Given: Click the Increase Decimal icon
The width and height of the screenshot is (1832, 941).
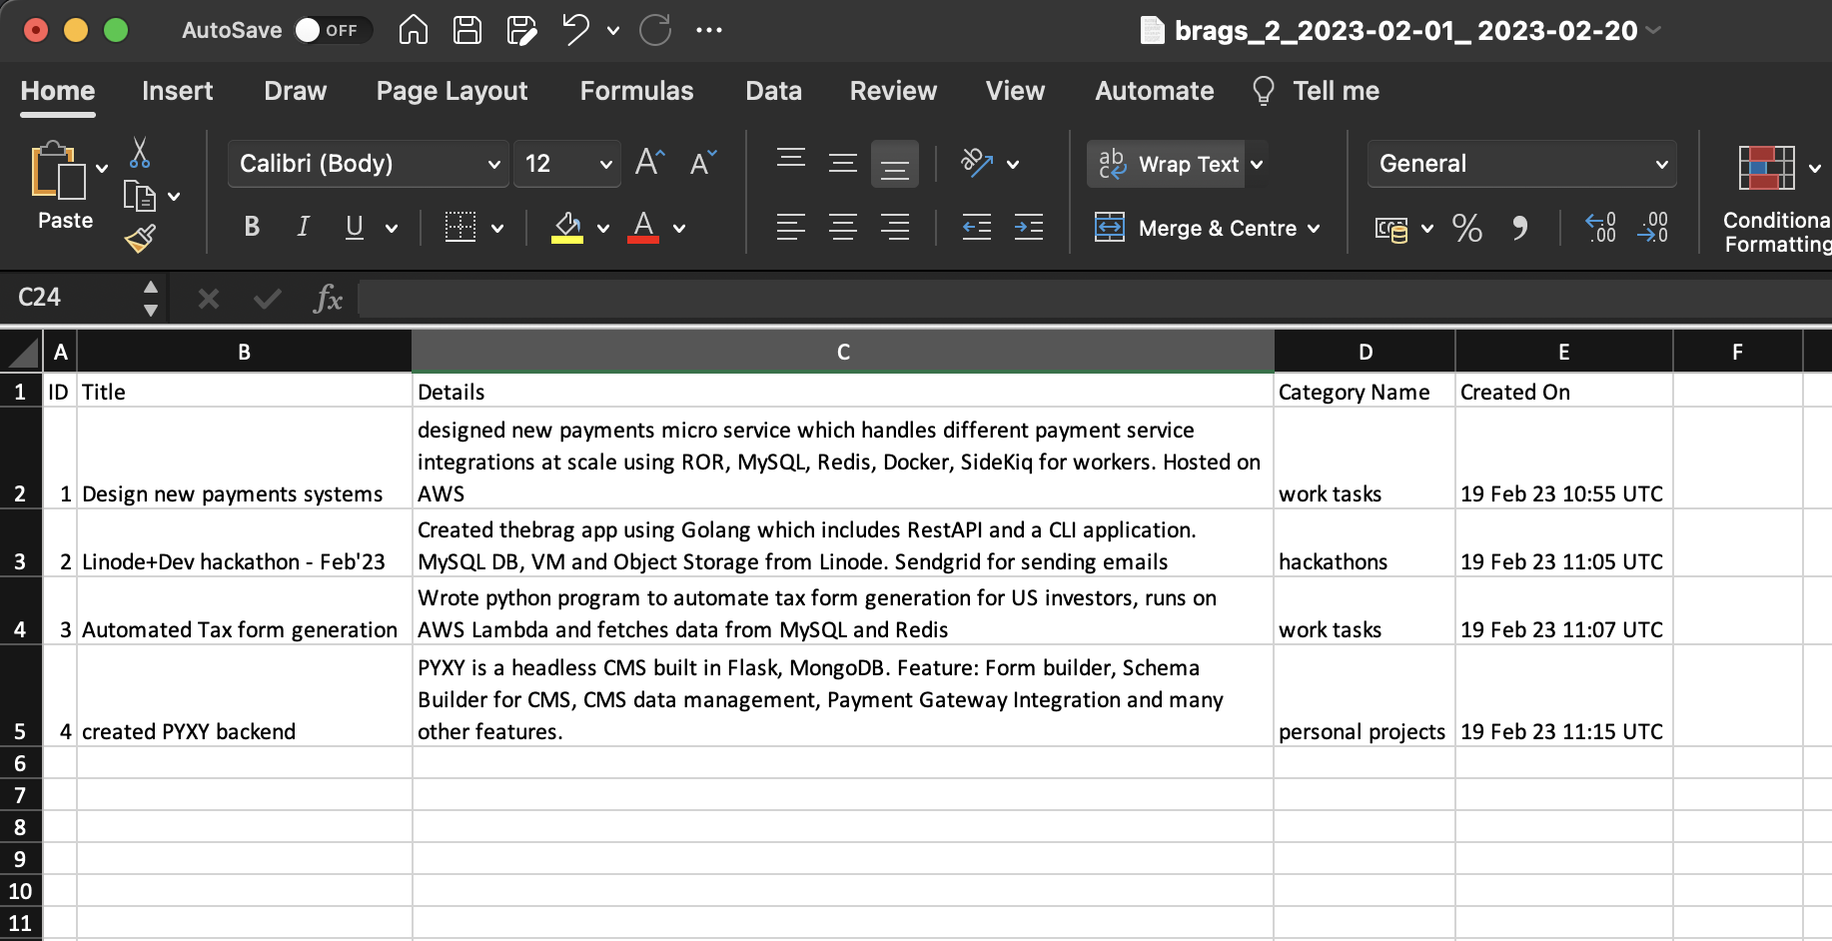Looking at the screenshot, I should [x=1599, y=229].
